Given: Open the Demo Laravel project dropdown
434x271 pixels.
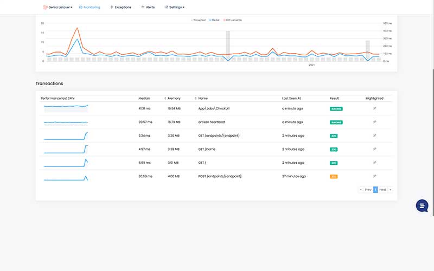Looking at the screenshot, I should tap(58, 7).
